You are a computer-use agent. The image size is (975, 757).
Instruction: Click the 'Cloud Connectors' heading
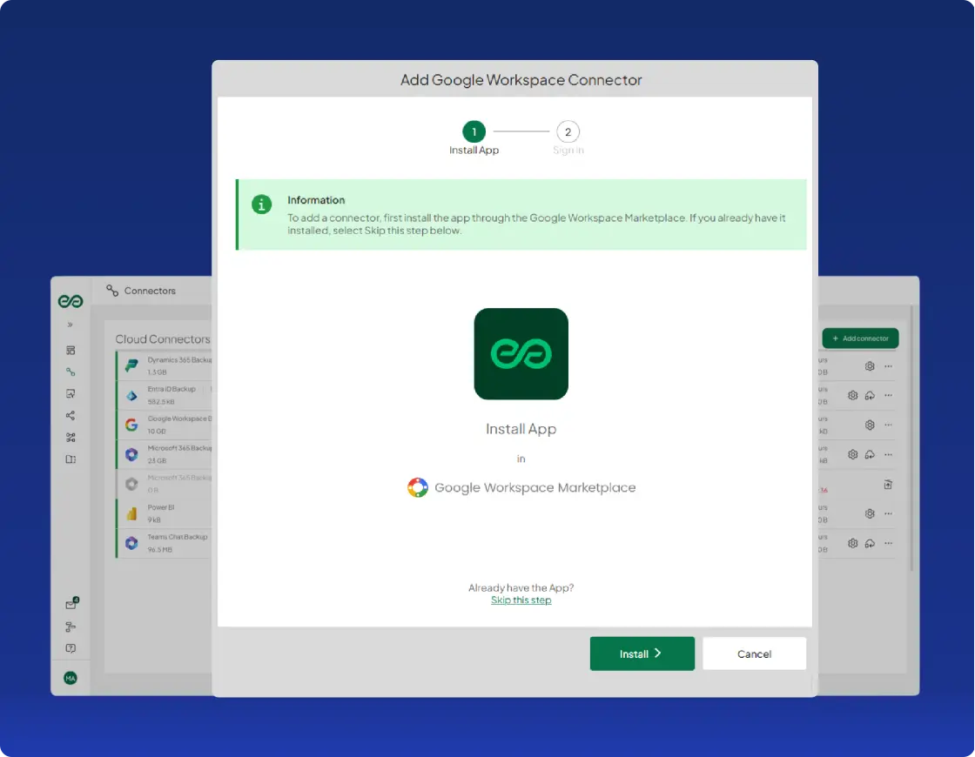pos(162,338)
